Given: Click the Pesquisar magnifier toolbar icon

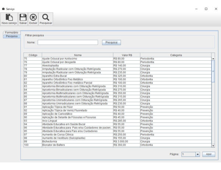Looking at the screenshot, I should (46, 17).
